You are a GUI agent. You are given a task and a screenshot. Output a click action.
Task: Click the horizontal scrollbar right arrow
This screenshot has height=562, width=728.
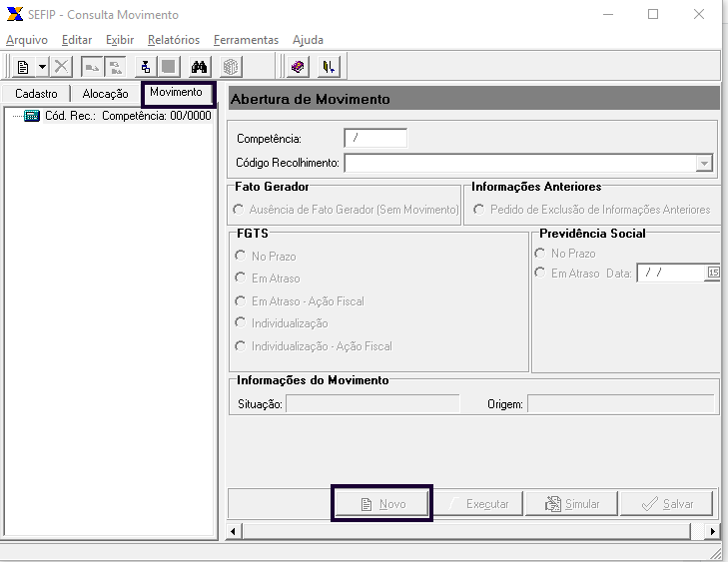tap(712, 531)
